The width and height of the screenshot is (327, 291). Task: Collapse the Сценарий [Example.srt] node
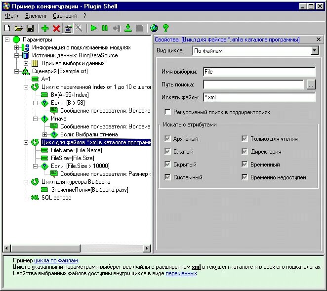point(16,71)
